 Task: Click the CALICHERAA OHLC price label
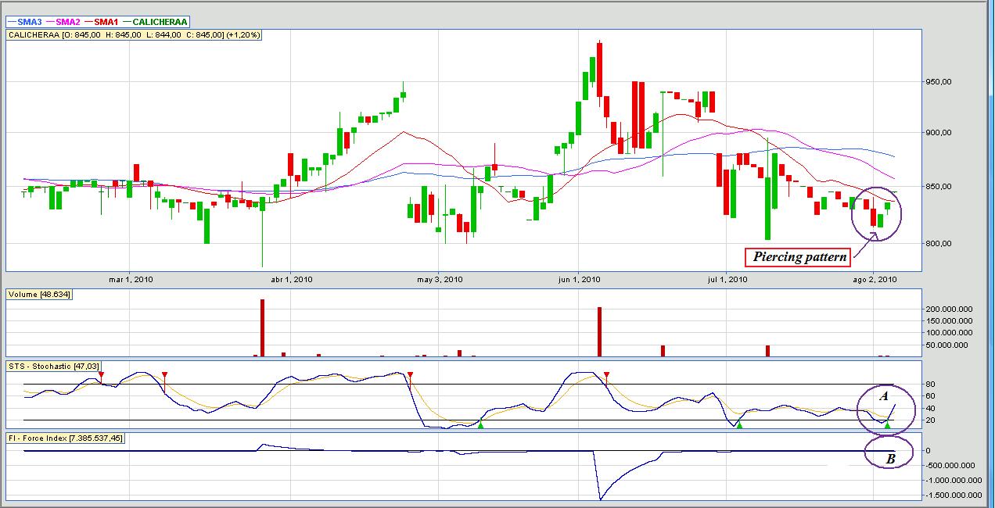(x=135, y=34)
